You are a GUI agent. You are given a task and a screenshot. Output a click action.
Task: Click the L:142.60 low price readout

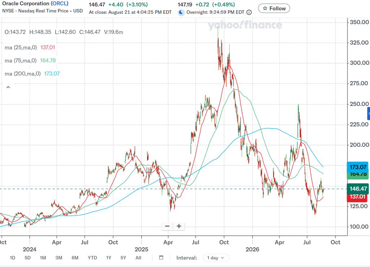point(65,32)
